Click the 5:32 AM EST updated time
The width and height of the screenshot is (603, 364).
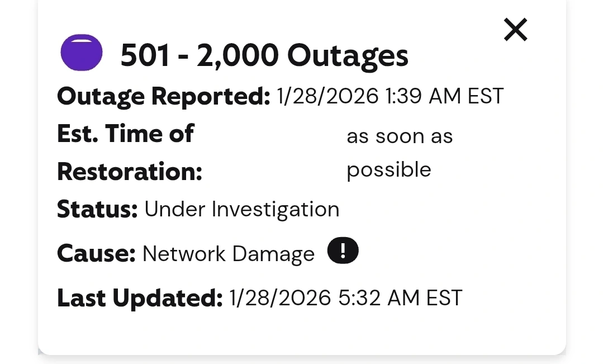point(400,298)
